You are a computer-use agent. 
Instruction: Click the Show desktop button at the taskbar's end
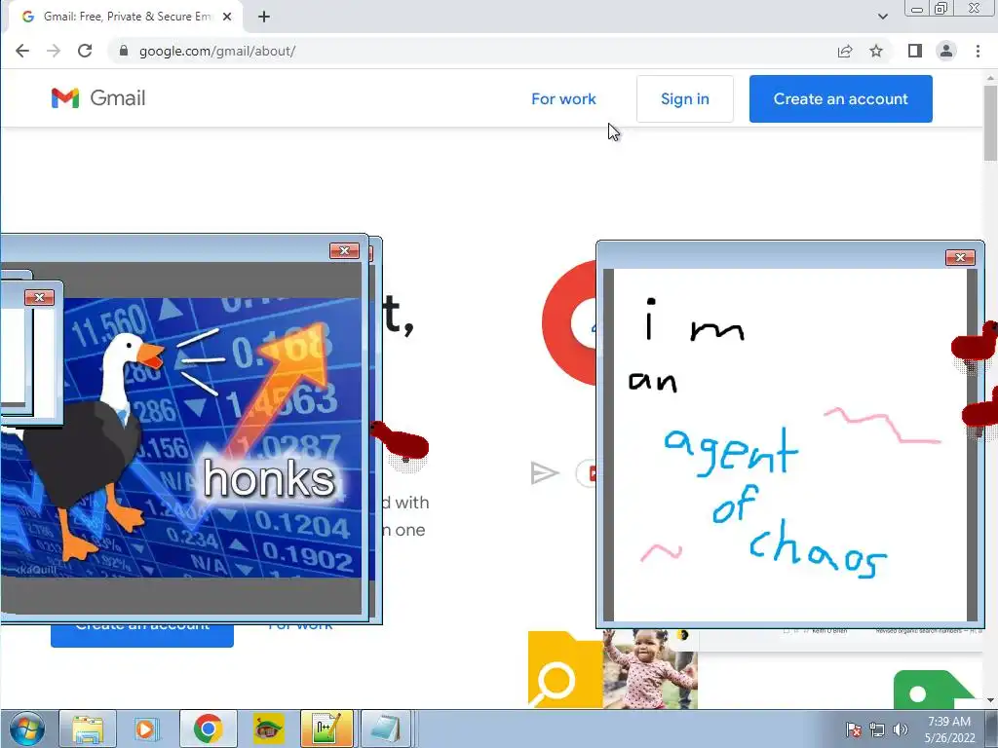991,729
